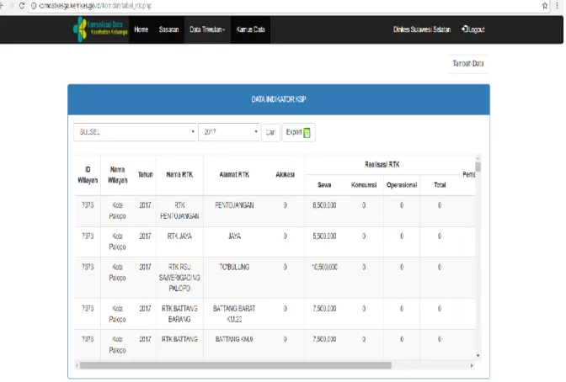
Task: Open the Sasaran menu item
Action: tap(168, 29)
